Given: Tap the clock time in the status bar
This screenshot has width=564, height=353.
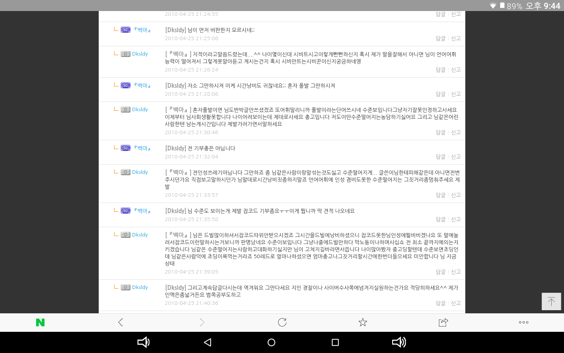Looking at the screenshot, I should coord(552,6).
